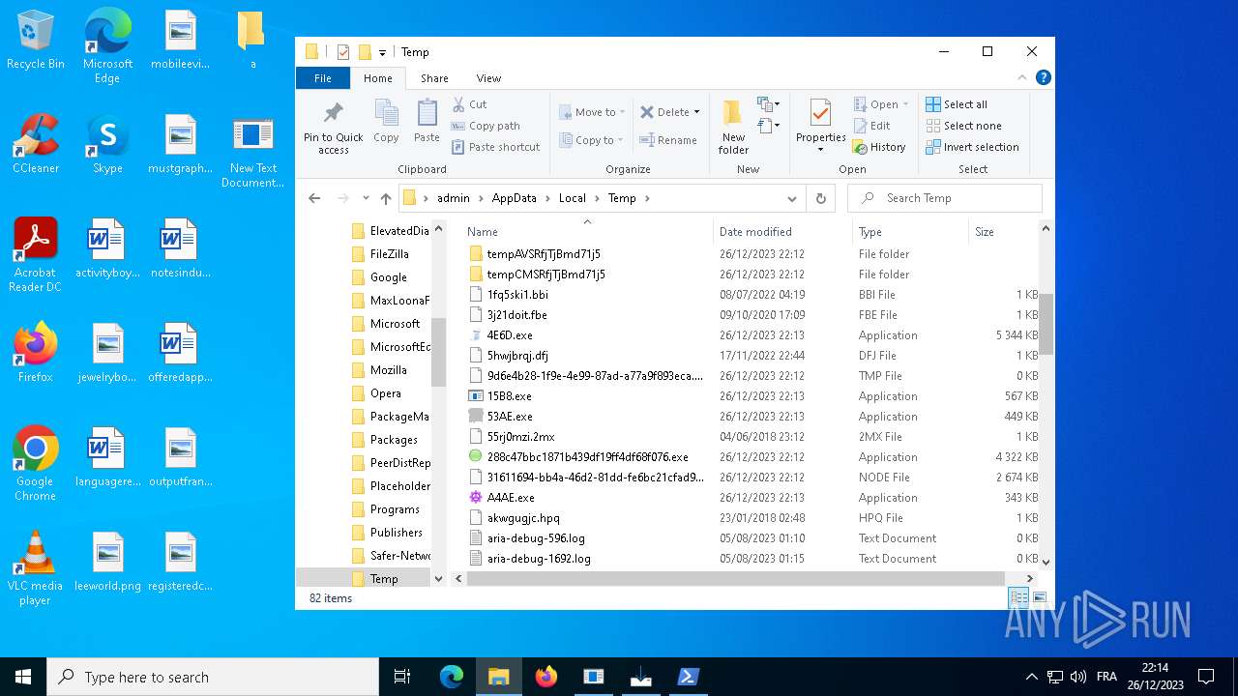Select 15B8.exe file
1238x696 pixels.
tap(510, 396)
